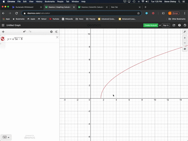The image size is (188, 141).
Task: Expand the Popular bookmarks folder
Action: pos(91,19)
